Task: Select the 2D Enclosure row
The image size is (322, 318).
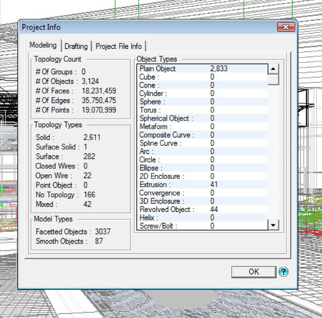Action: (202, 176)
